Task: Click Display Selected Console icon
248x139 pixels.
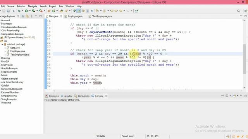Action: 227,96
